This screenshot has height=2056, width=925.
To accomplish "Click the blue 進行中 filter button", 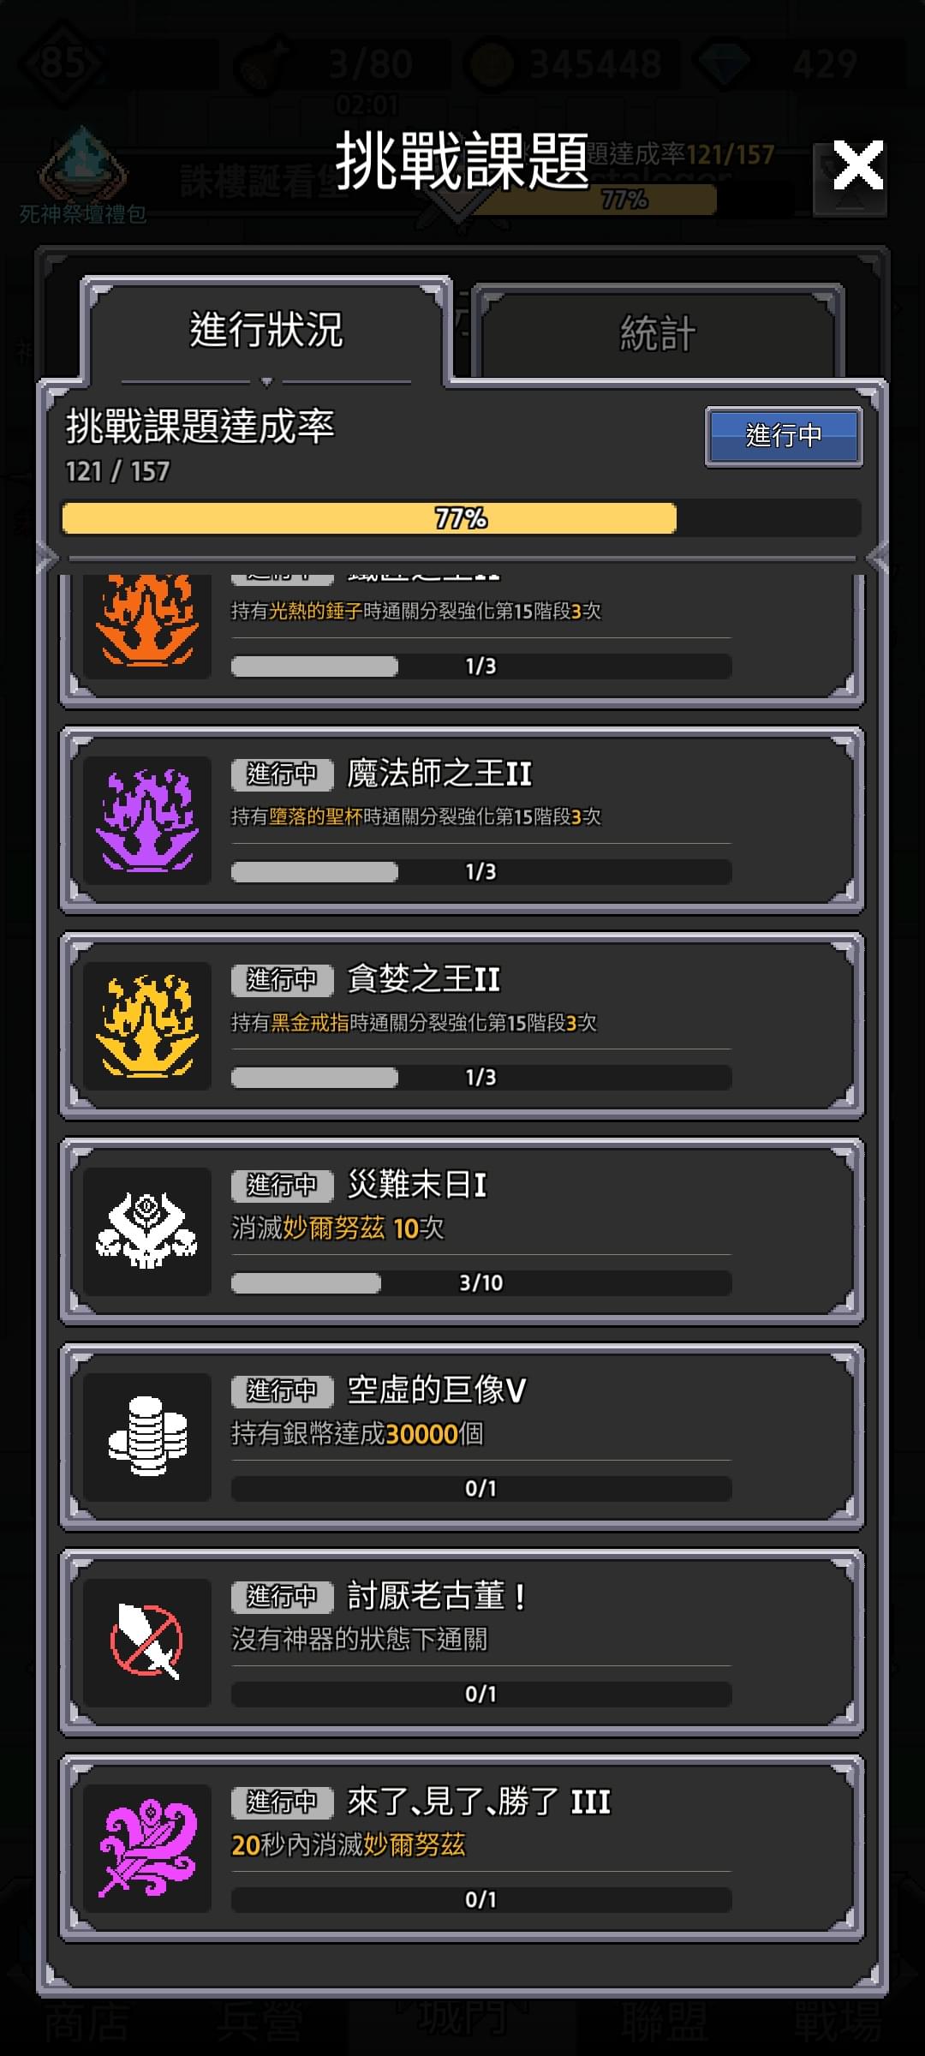I will click(x=784, y=436).
